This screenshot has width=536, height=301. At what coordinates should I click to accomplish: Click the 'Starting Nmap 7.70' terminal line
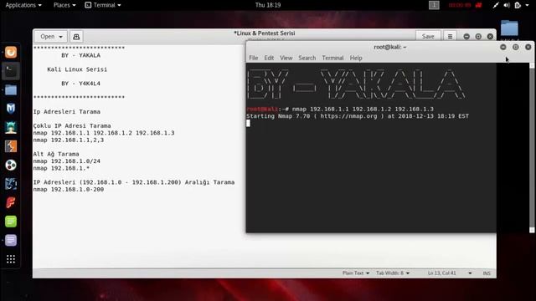(x=358, y=116)
